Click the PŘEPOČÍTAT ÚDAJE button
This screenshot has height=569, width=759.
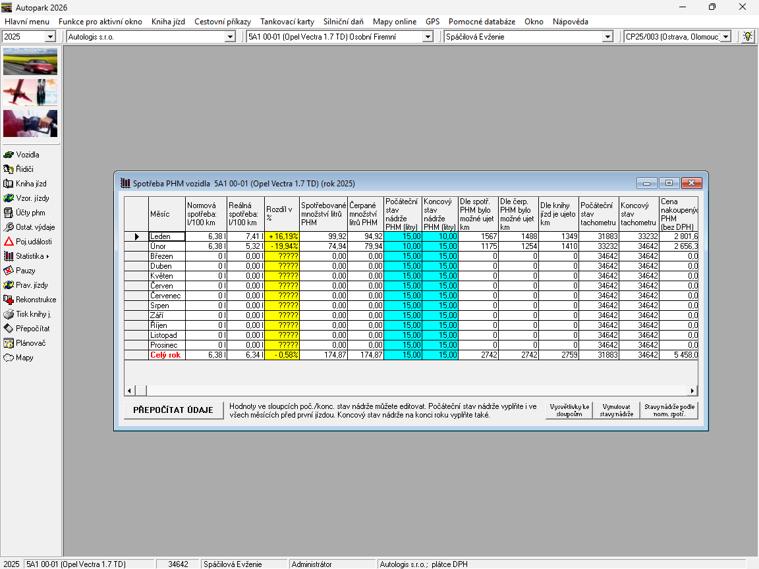(x=173, y=410)
